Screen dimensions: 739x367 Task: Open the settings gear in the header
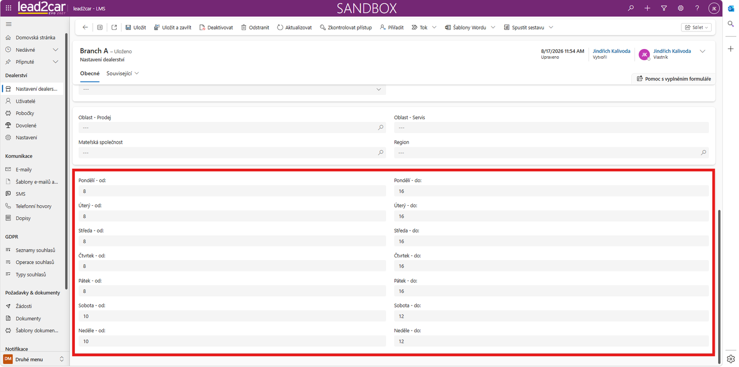(x=680, y=8)
